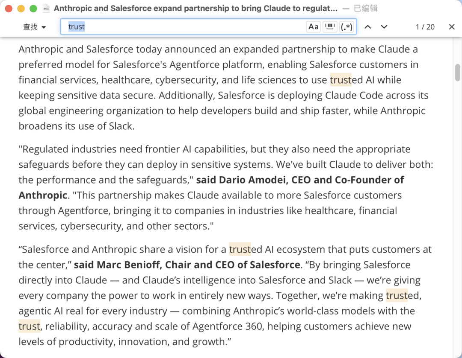Click the '1 / 20' match counter
Viewport: 462px width, 358px height.
tap(425, 27)
